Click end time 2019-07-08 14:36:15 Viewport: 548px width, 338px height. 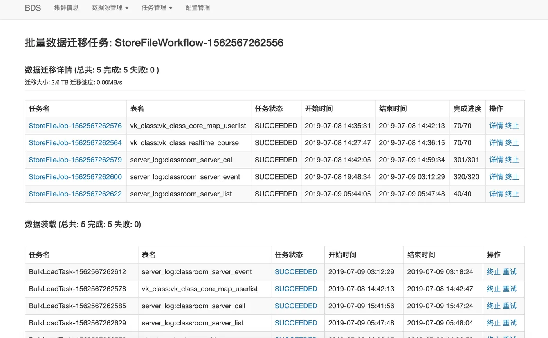412,143
